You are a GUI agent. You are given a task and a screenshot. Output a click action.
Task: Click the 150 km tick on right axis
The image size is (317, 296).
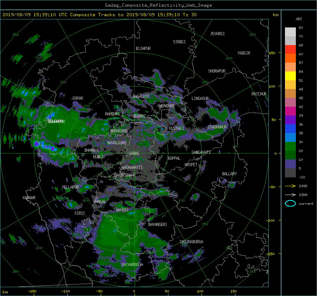tap(272, 53)
